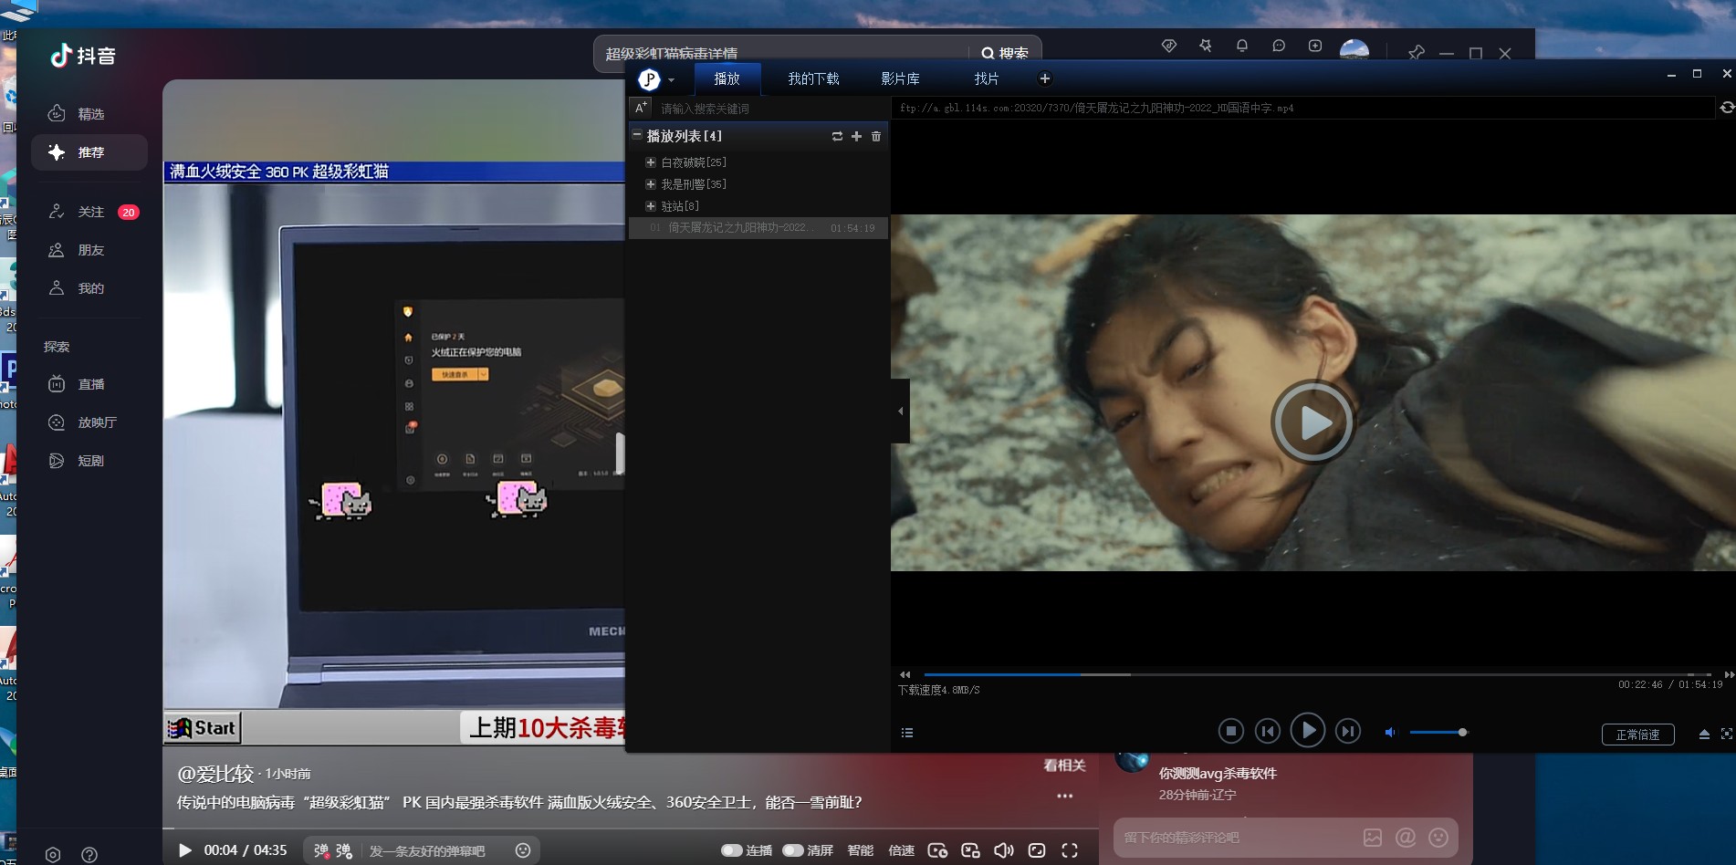
Task: Open danmaku settings icon in Douyin
Action: [344, 850]
